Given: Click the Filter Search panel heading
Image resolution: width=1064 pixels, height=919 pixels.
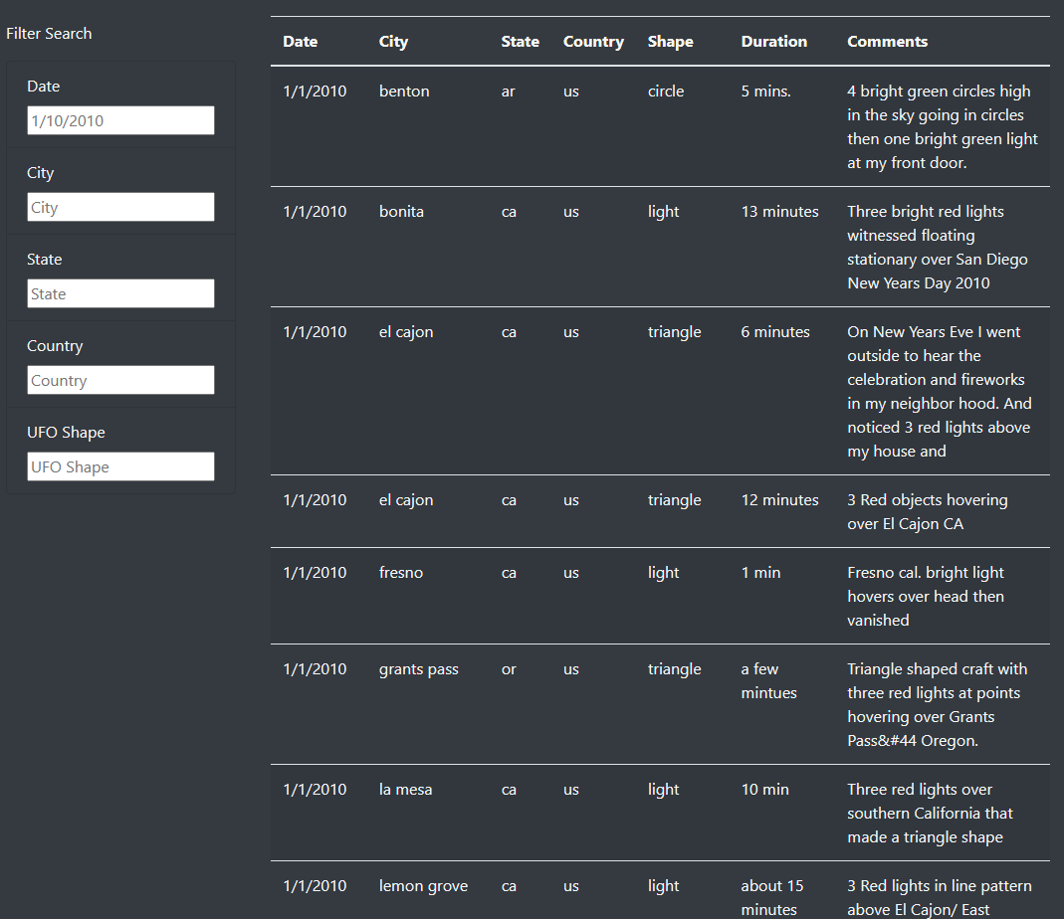Looking at the screenshot, I should 49,33.
